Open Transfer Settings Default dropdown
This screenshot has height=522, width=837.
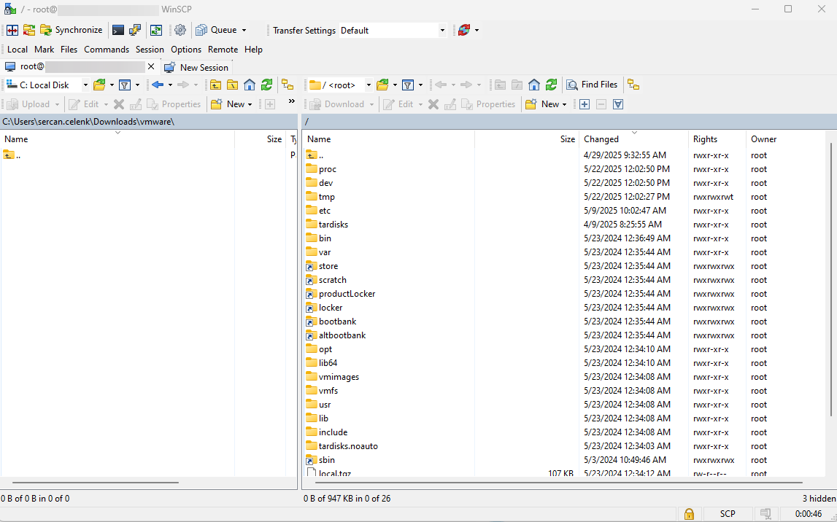[x=442, y=31]
